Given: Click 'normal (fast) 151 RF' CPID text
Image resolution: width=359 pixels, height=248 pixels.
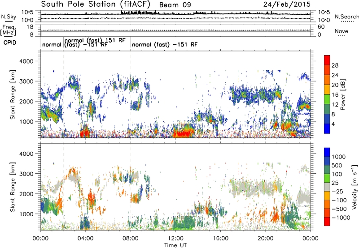Looking at the screenshot, I should (x=95, y=40).
